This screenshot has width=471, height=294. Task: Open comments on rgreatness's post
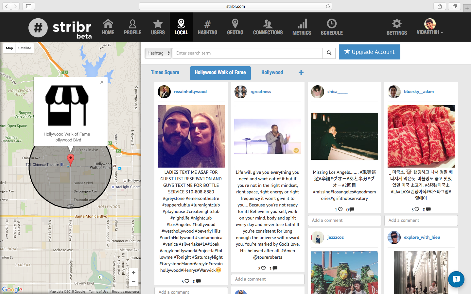coord(275,268)
